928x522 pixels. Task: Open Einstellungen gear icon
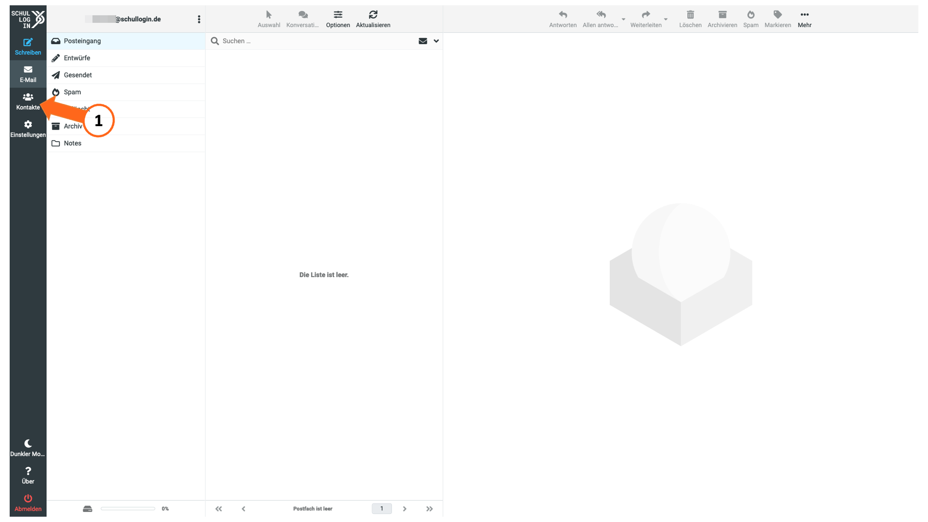tap(28, 129)
